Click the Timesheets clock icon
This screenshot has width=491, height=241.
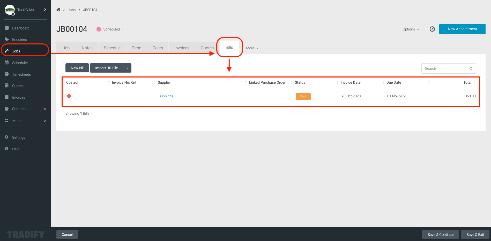[6, 74]
